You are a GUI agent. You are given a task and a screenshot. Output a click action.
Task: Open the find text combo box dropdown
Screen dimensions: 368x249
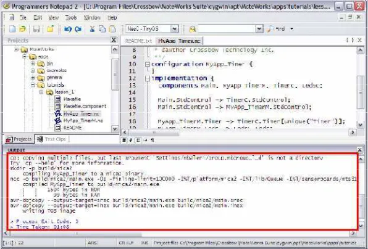259,29
